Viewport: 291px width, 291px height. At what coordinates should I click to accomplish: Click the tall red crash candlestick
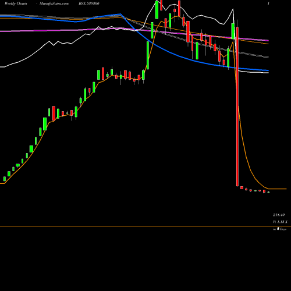(237, 107)
